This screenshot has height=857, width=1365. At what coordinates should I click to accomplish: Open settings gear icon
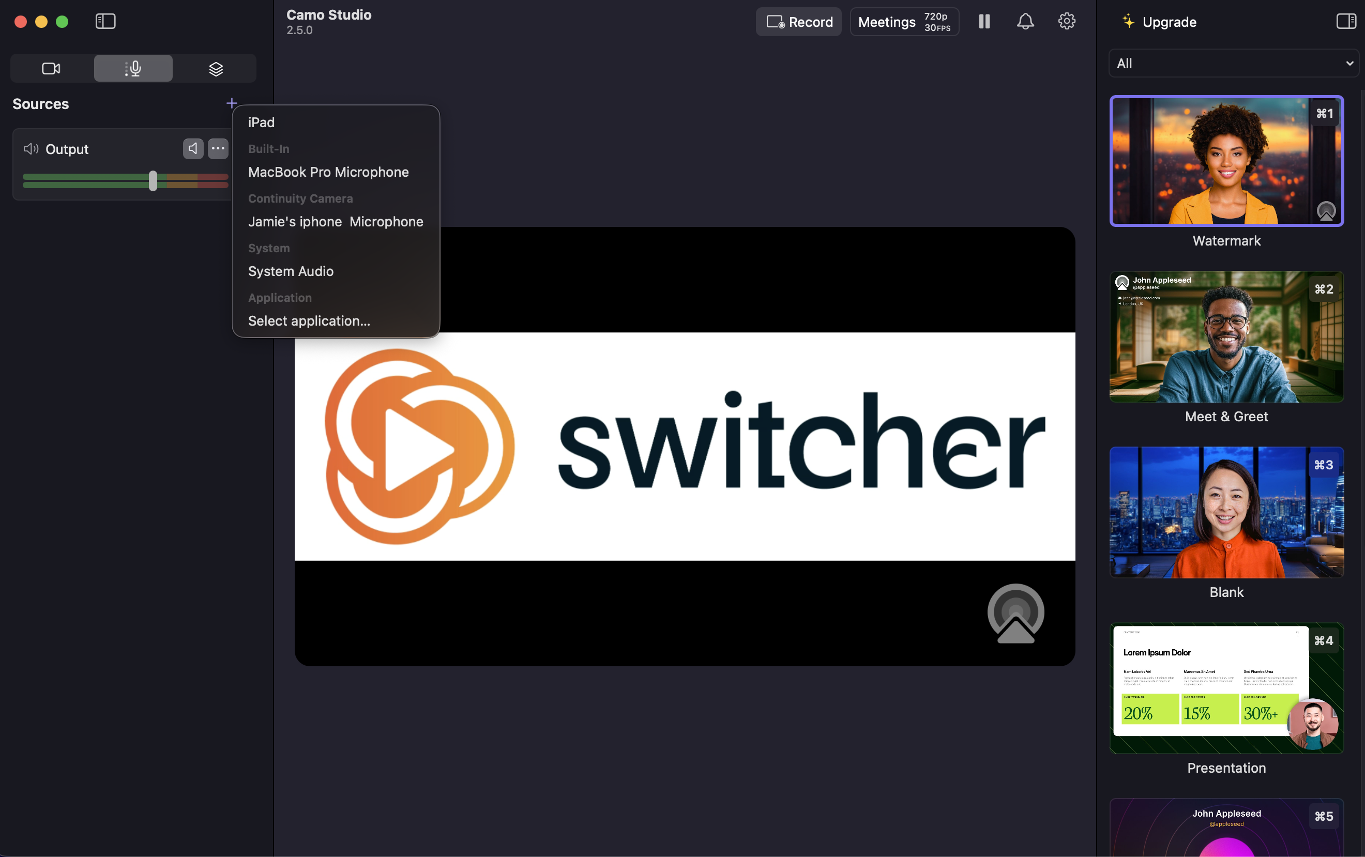tap(1066, 22)
